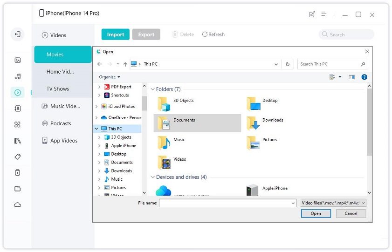Expand the address bar path dropdown
Image resolution: width=392 pixels, height=252 pixels.
(276, 64)
